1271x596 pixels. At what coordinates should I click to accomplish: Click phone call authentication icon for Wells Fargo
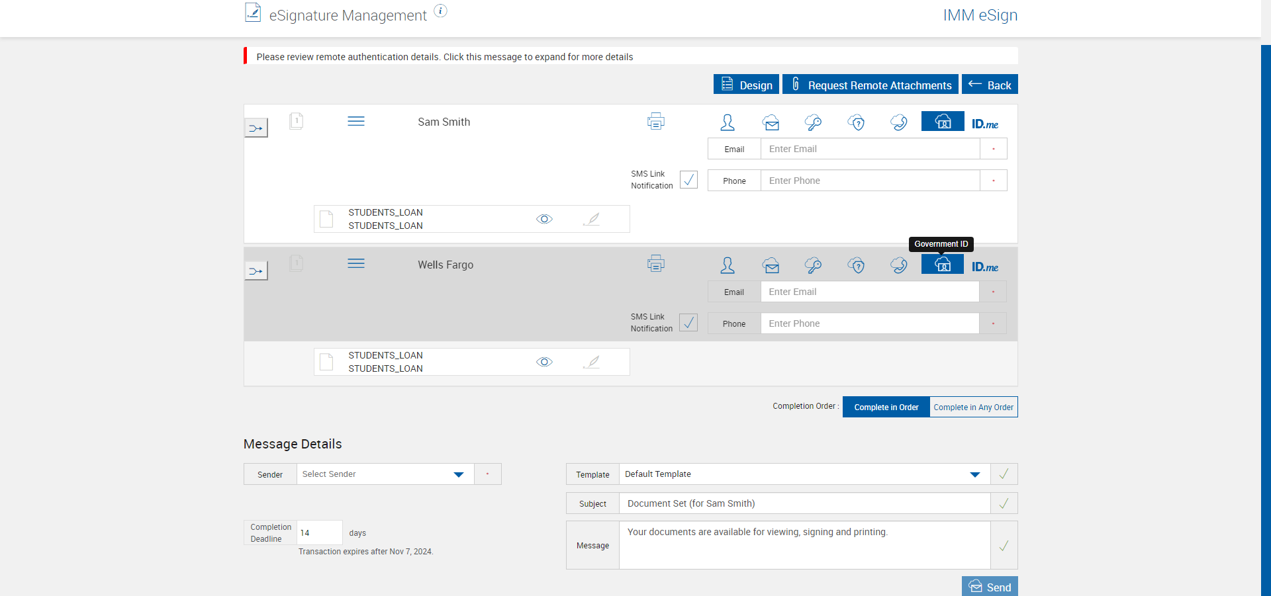click(x=899, y=265)
